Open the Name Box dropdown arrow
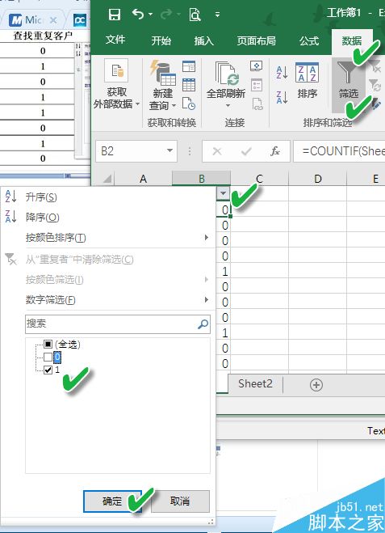Screen dimensions: 385x533 [169, 150]
